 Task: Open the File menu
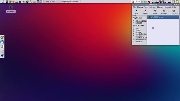tap(134, 7)
